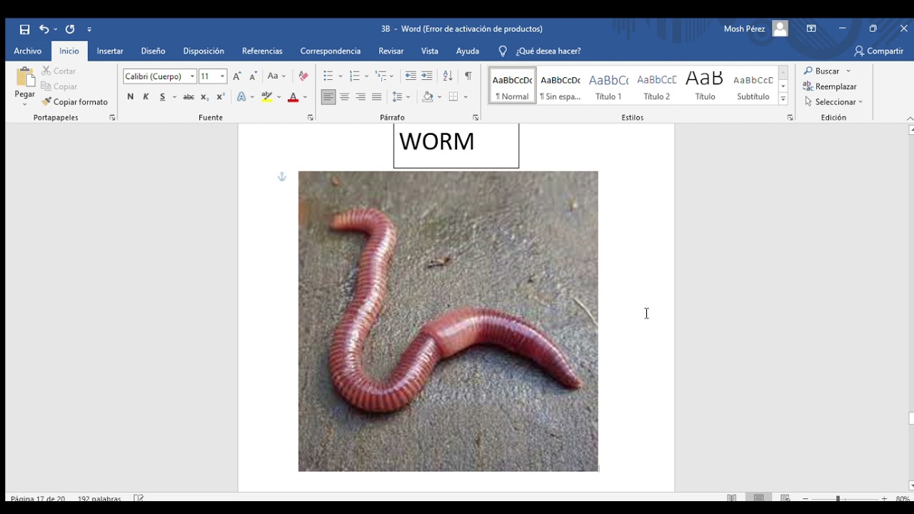Screen dimensions: 914x514
Task: Toggle underline formatting (S)
Action: coord(163,97)
